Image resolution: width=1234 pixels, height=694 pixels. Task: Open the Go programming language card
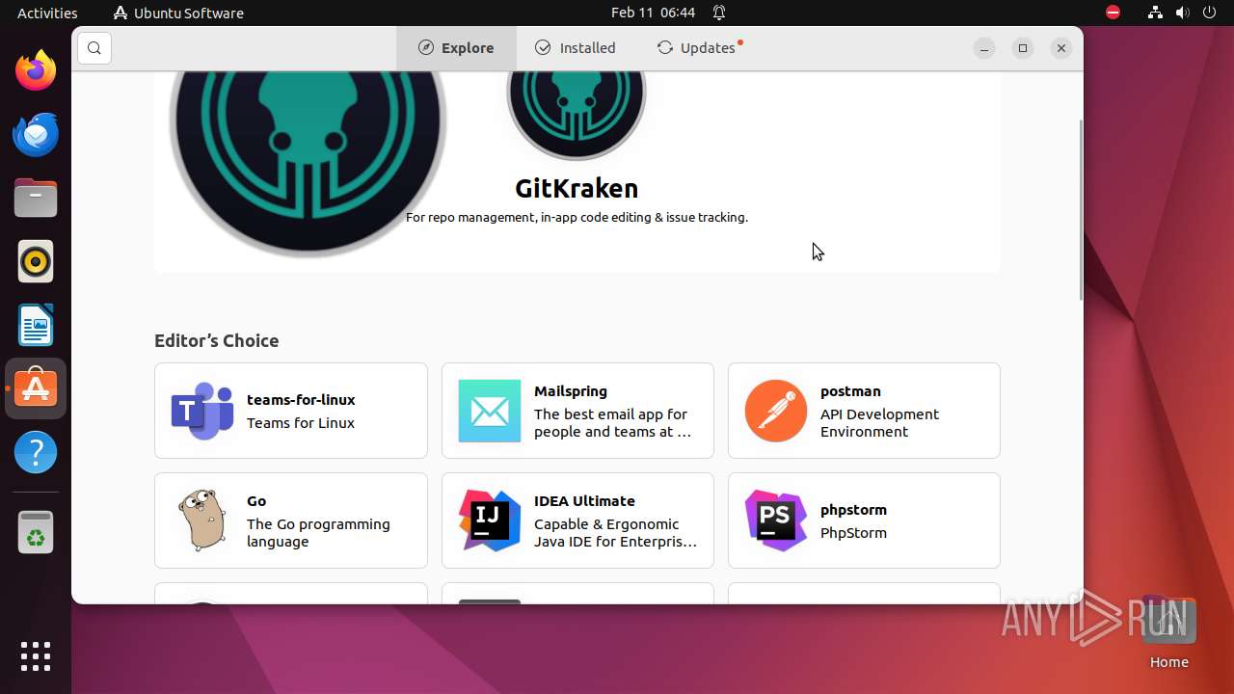[291, 520]
